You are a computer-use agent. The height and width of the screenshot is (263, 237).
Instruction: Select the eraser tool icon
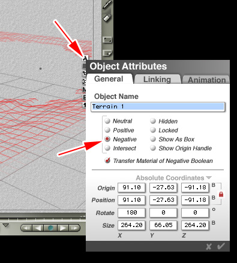click(107, 19)
